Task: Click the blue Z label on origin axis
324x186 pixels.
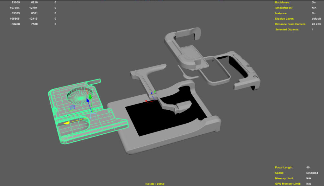Action: pyautogui.click(x=152, y=93)
